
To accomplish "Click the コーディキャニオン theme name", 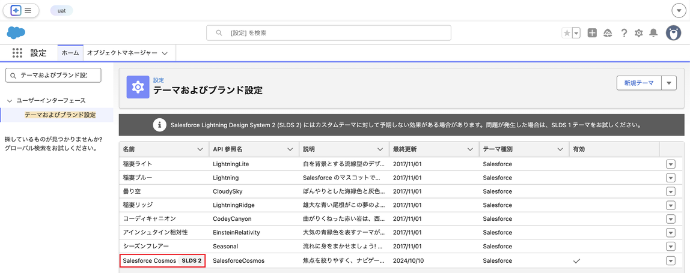I will pos(149,219).
